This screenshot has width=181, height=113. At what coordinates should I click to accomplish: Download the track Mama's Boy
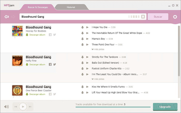pyautogui.click(x=82, y=39)
